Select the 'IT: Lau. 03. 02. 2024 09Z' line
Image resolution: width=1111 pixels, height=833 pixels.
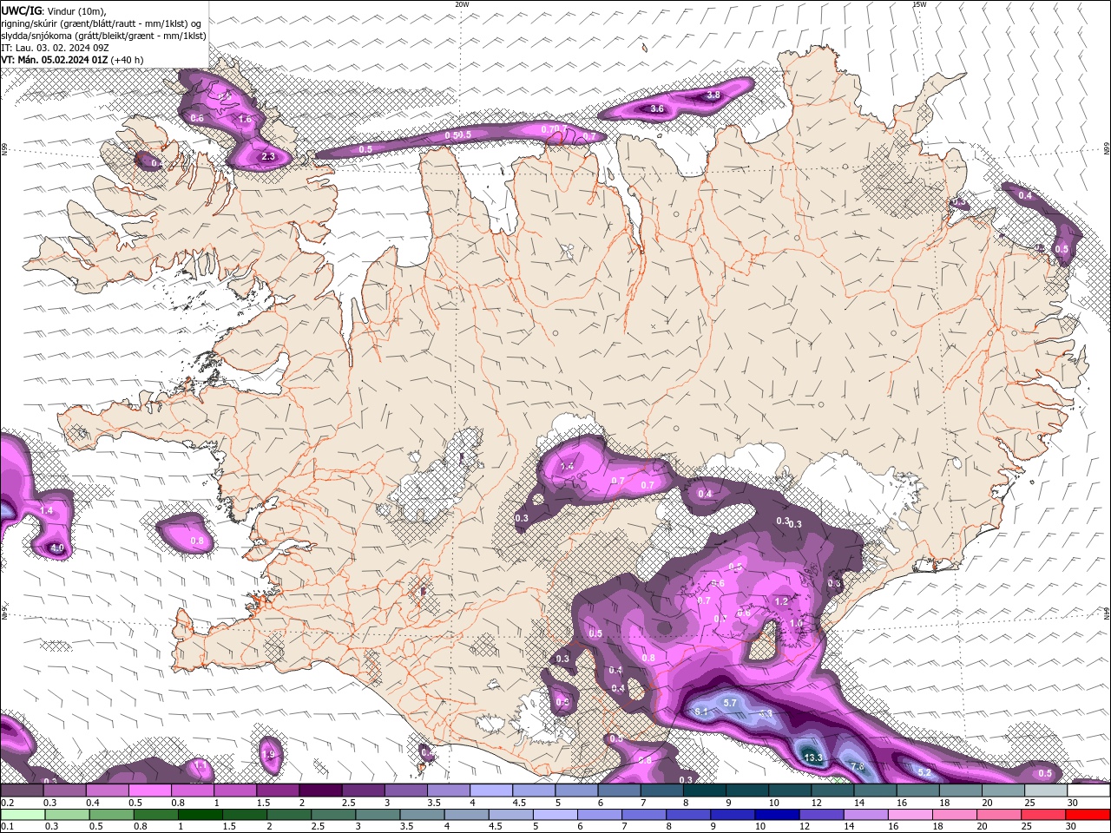pyautogui.click(x=56, y=48)
